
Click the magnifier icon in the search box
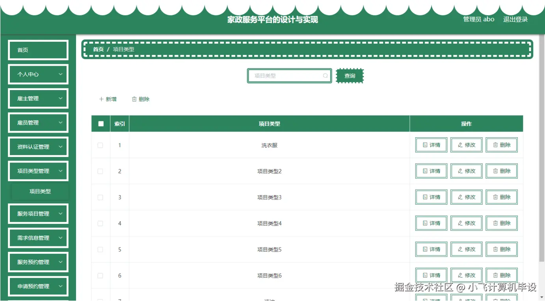(x=325, y=76)
